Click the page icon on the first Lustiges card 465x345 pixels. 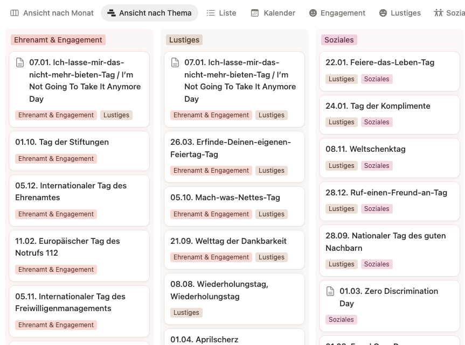(175, 63)
